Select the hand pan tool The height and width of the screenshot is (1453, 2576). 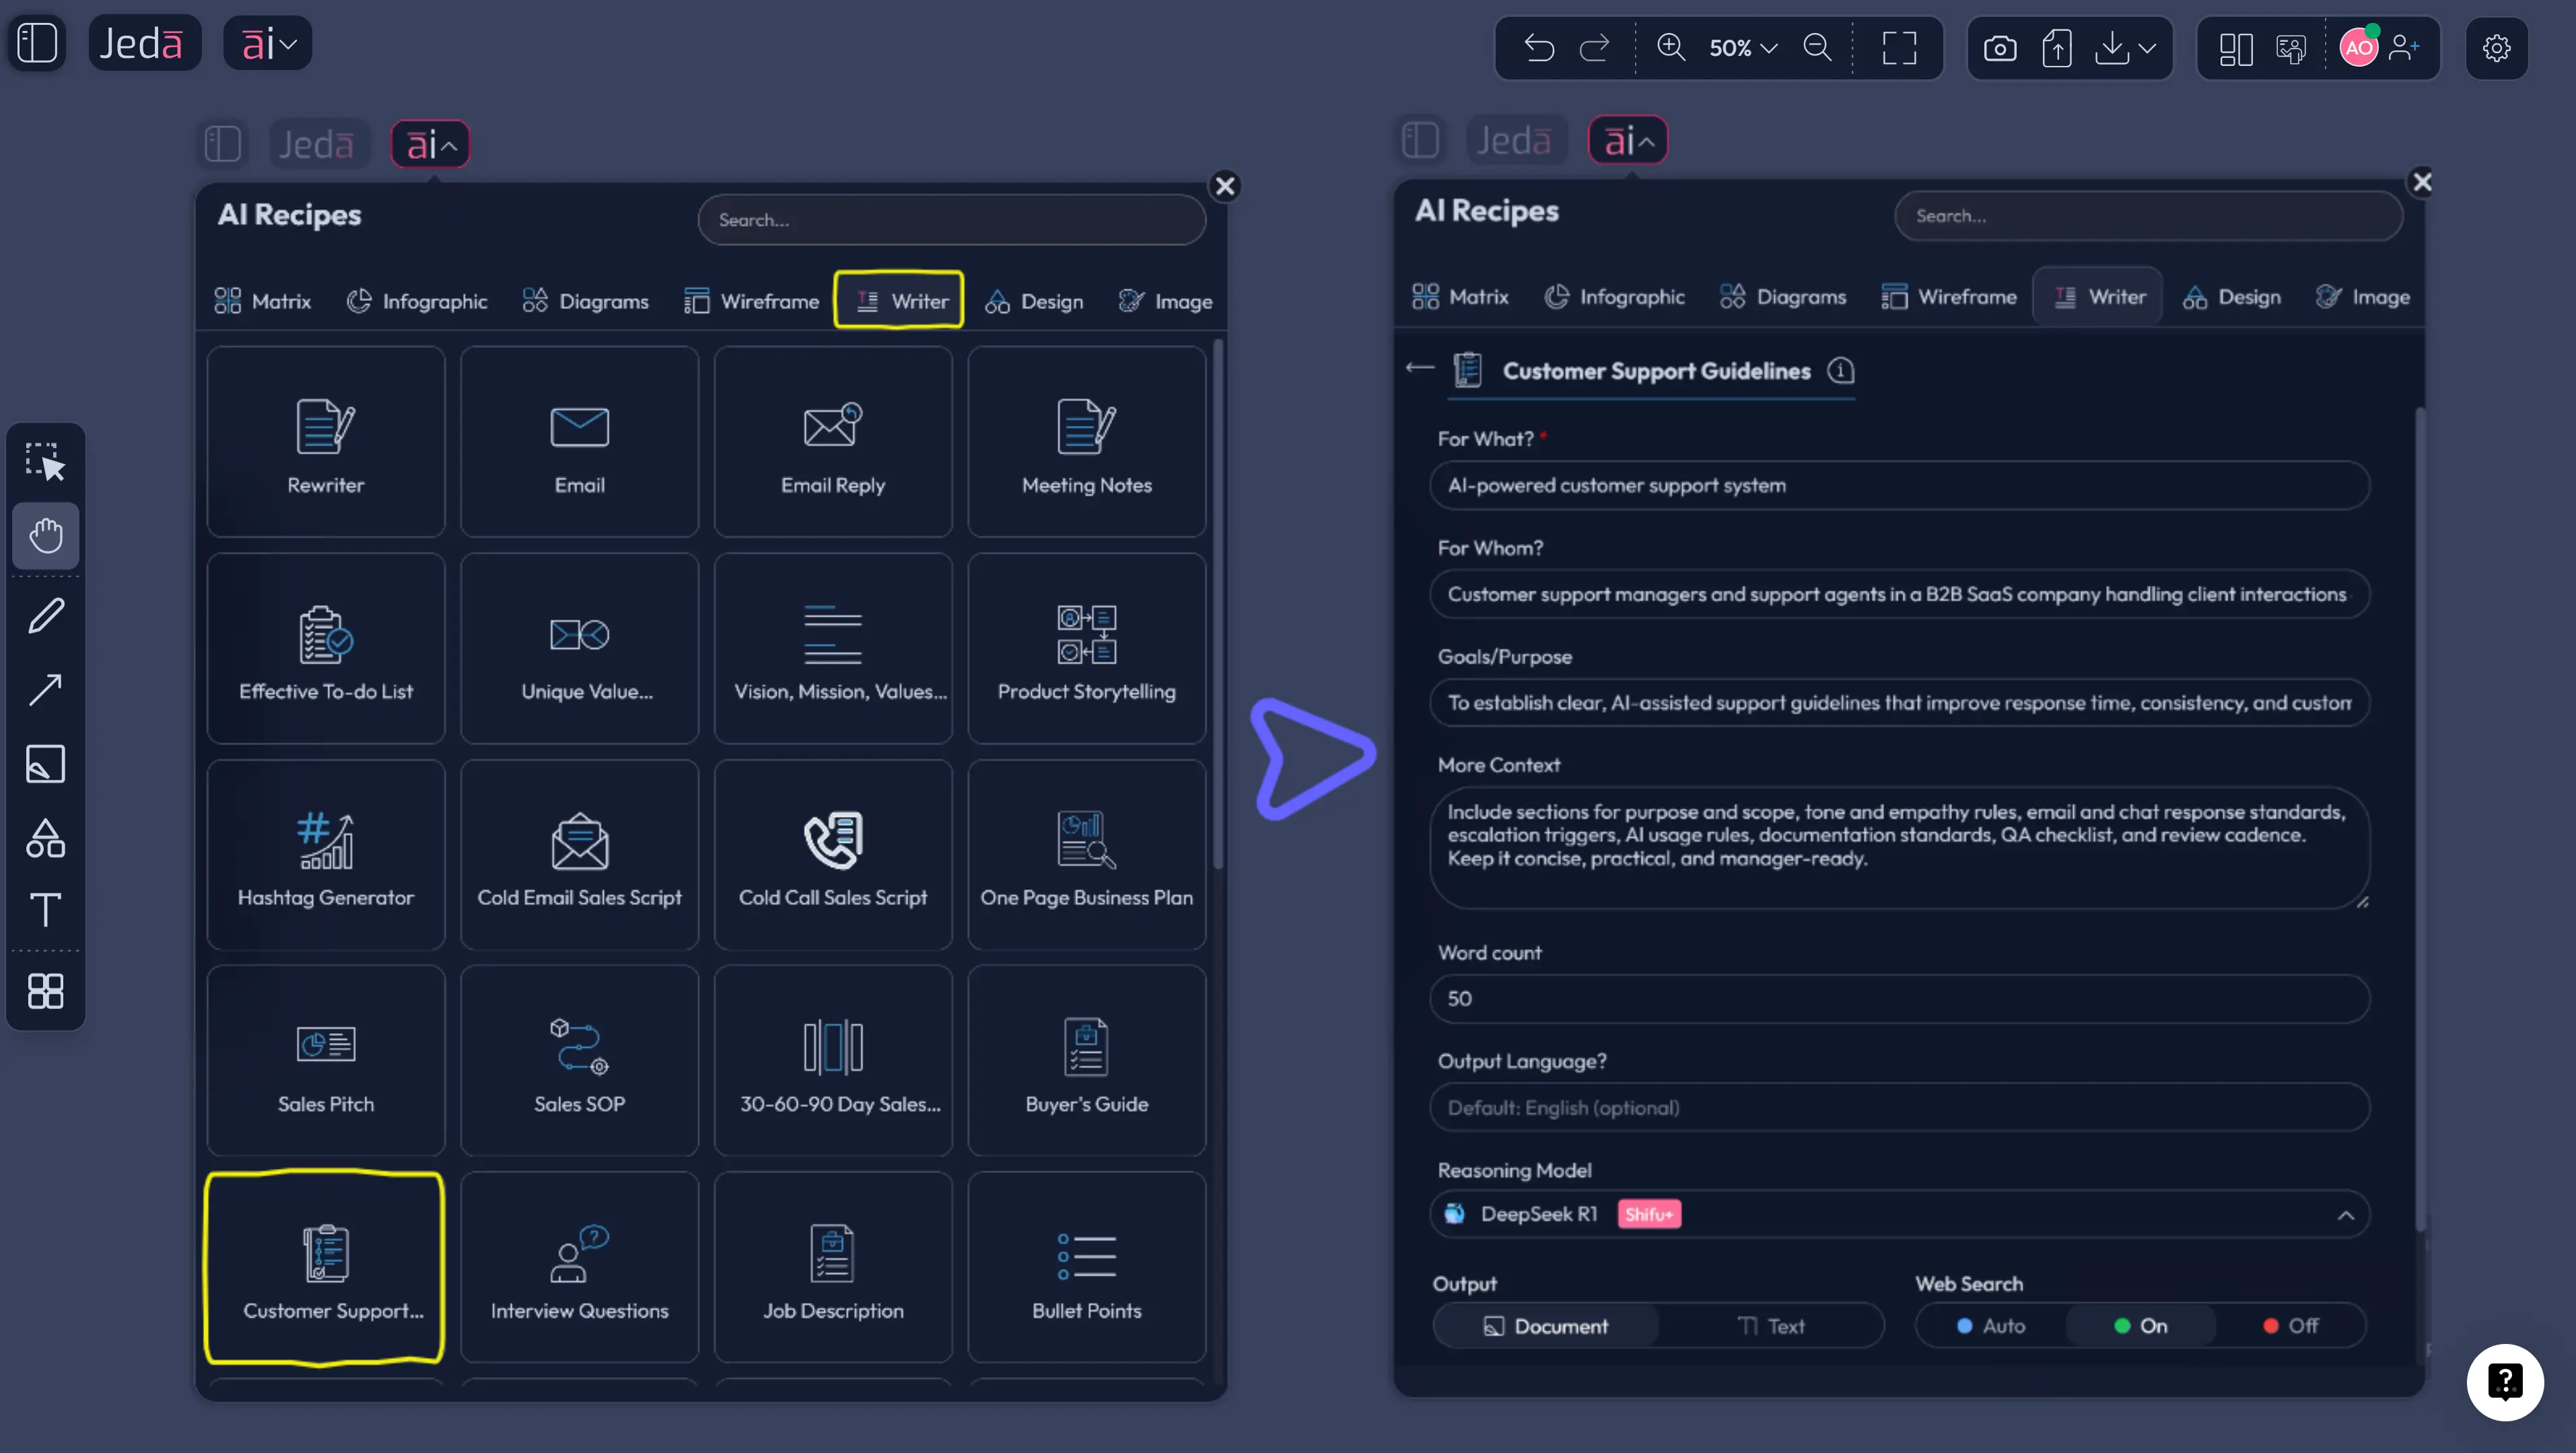(x=46, y=536)
